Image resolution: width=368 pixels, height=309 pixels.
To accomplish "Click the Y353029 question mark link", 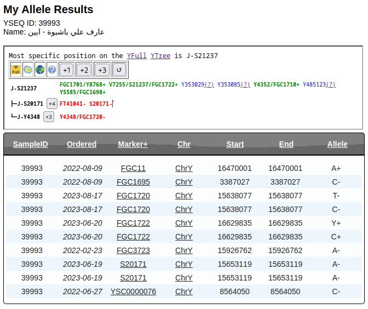I will click(209, 84).
